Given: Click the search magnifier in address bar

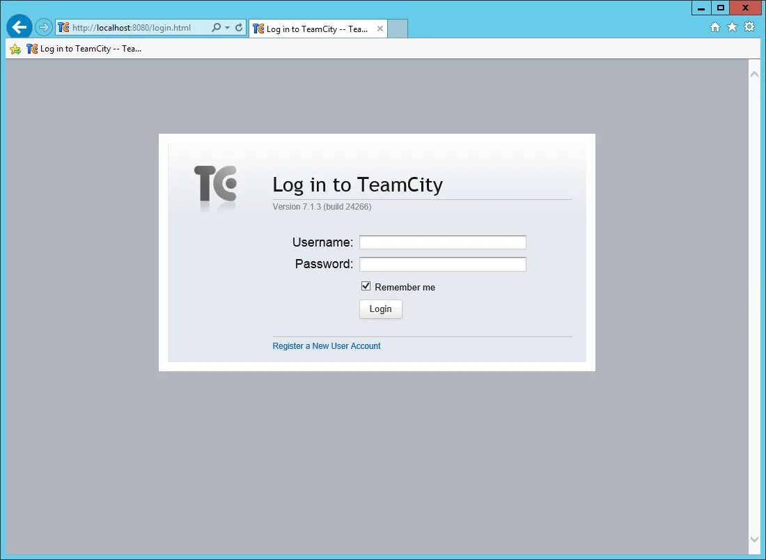Looking at the screenshot, I should pos(216,27).
